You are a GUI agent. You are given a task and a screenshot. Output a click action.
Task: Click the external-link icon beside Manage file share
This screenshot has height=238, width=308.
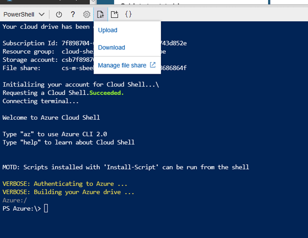click(x=153, y=65)
